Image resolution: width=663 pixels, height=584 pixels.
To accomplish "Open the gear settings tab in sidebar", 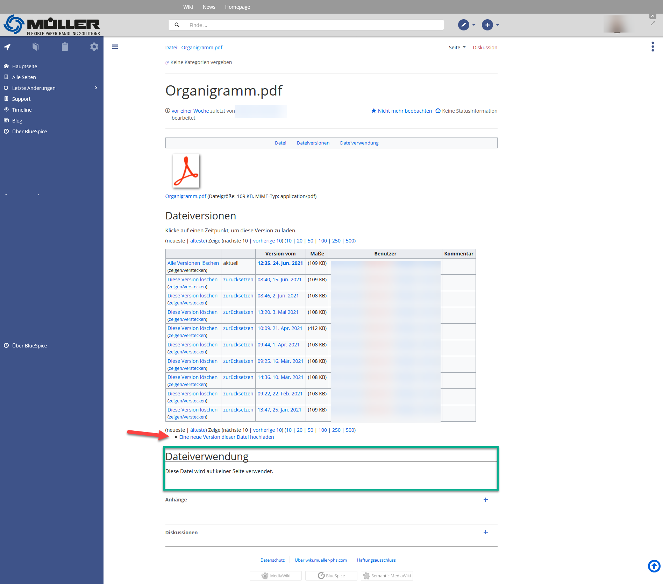I will tap(94, 47).
